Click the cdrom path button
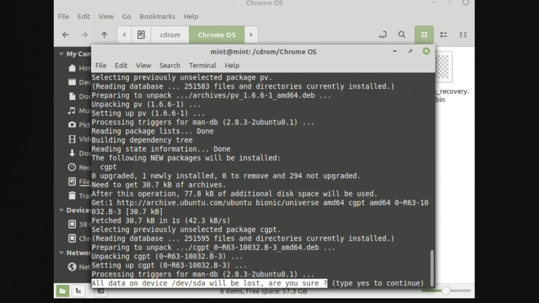Image resolution: width=539 pixels, height=303 pixels. 170,35
